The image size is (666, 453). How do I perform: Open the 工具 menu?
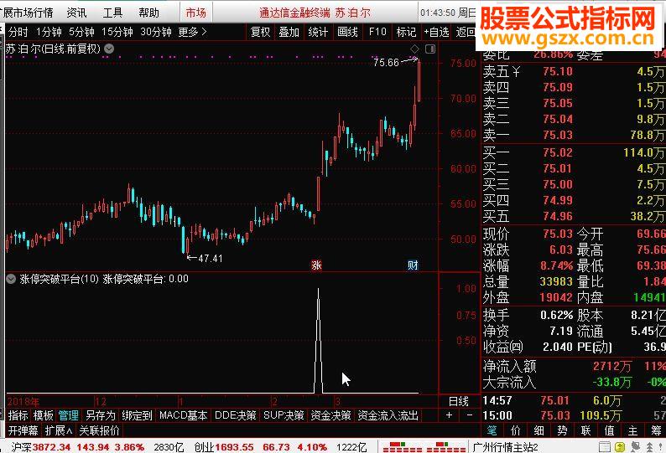click(112, 13)
